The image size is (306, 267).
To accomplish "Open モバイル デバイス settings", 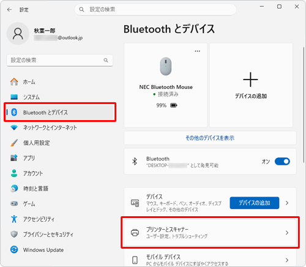I will (x=210, y=258).
